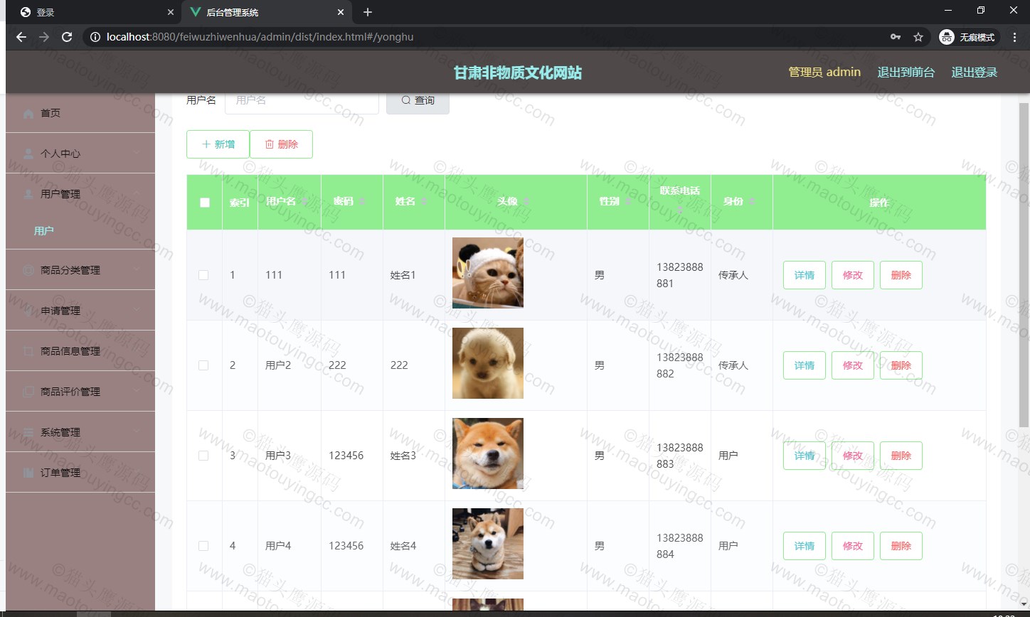1030x617 pixels.
Task: Collapse the 用户管理 sidebar menu
Action: [80, 194]
